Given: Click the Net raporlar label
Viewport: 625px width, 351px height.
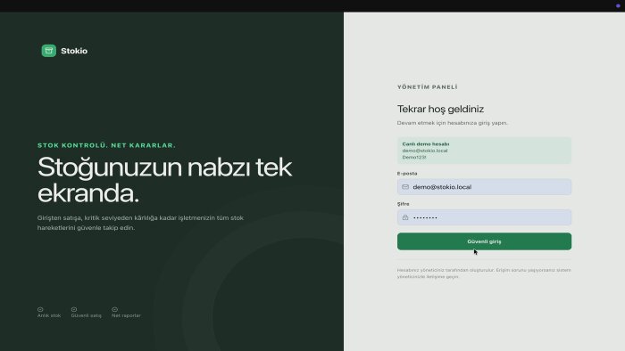Looking at the screenshot, I should pos(126,315).
